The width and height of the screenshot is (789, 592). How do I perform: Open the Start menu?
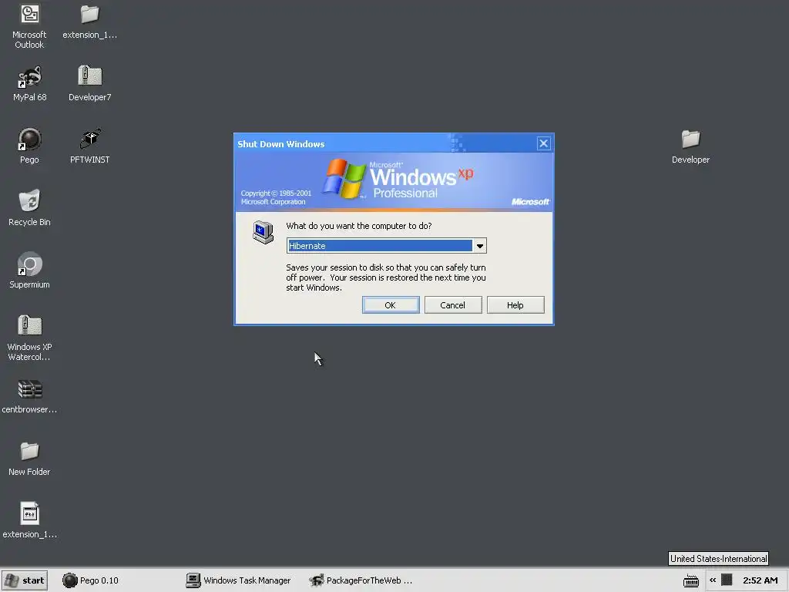tap(25, 580)
